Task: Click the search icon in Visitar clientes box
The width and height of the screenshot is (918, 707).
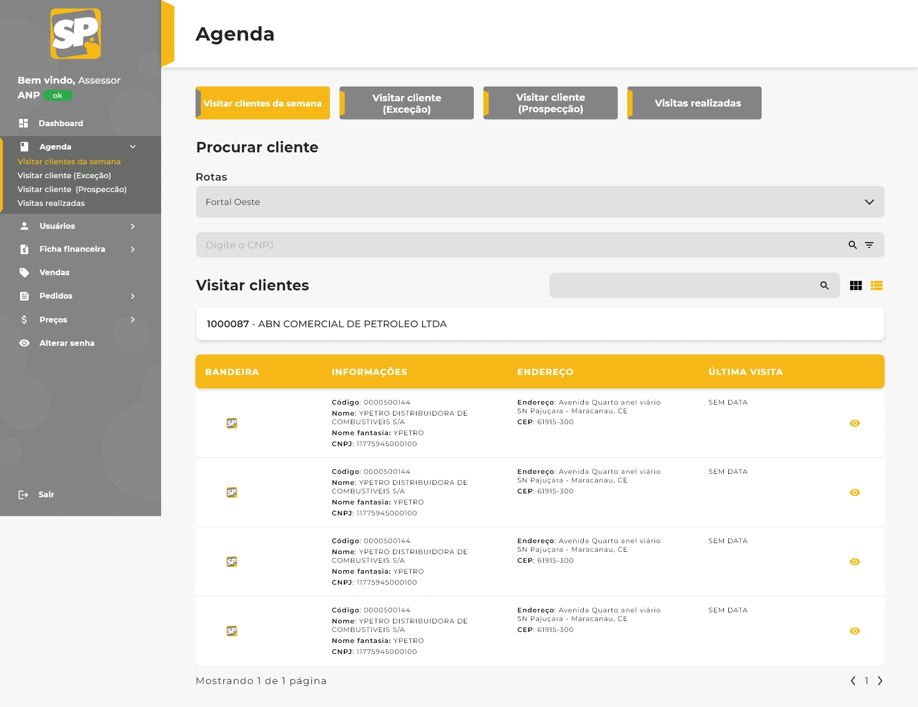Action: [824, 286]
